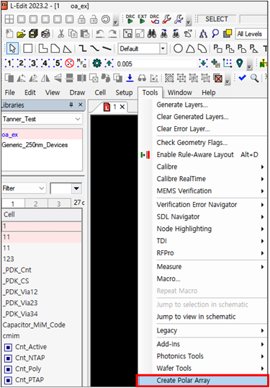Open Macro... from the Tools menu
Image resolution: width=270 pixels, height=388 pixels.
pos(168,279)
